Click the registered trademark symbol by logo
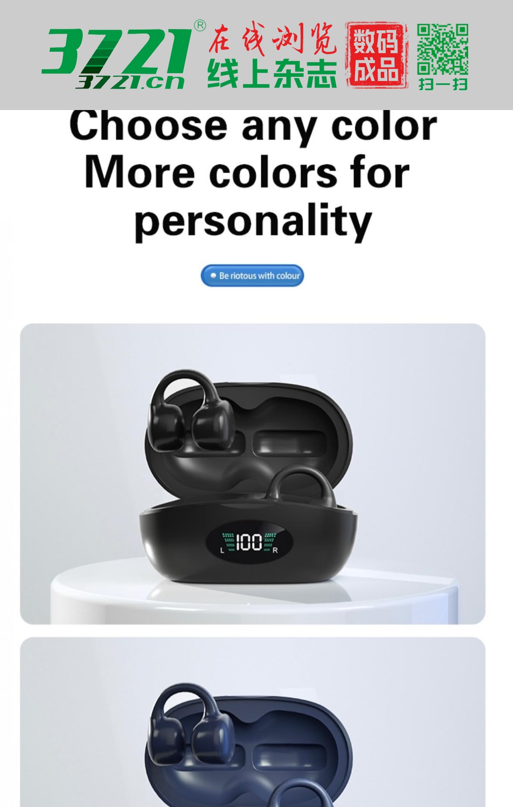 point(200,26)
